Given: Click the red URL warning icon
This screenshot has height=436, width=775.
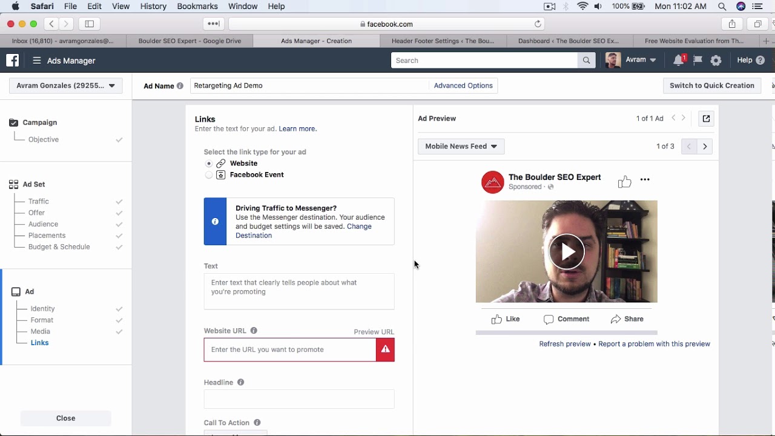Looking at the screenshot, I should (x=386, y=349).
